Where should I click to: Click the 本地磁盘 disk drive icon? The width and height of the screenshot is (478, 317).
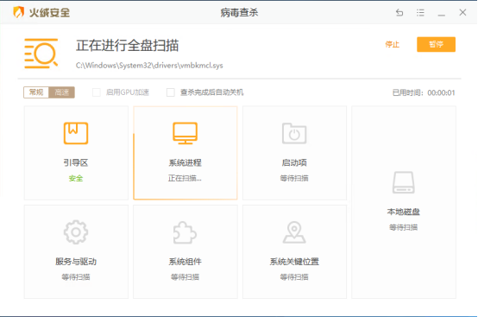pyautogui.click(x=403, y=182)
